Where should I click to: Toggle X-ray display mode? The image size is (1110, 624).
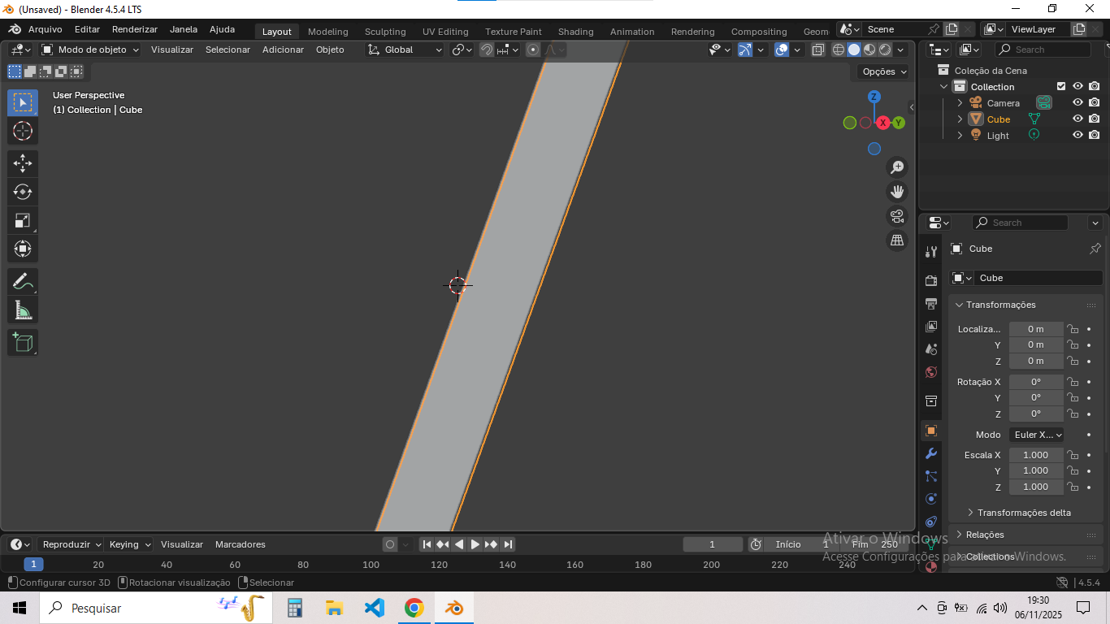(818, 50)
